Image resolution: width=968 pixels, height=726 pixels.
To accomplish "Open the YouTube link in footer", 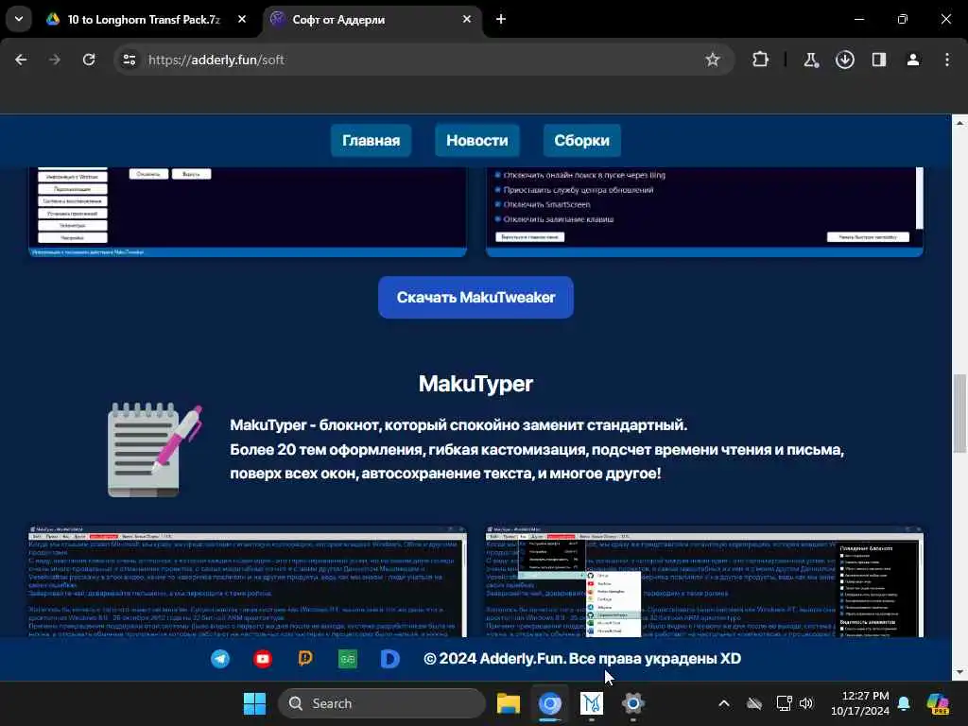I will pos(263,659).
